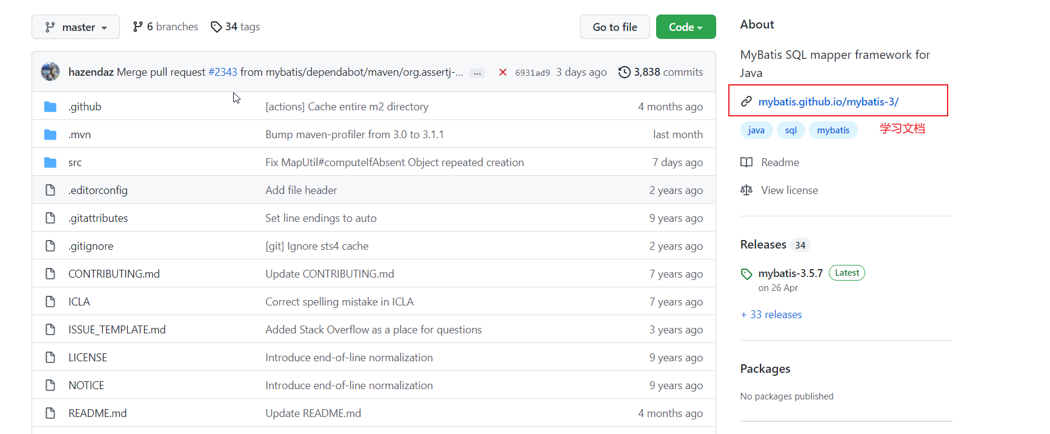Click the LICENSE file icon
The height and width of the screenshot is (434, 1050).
point(50,358)
